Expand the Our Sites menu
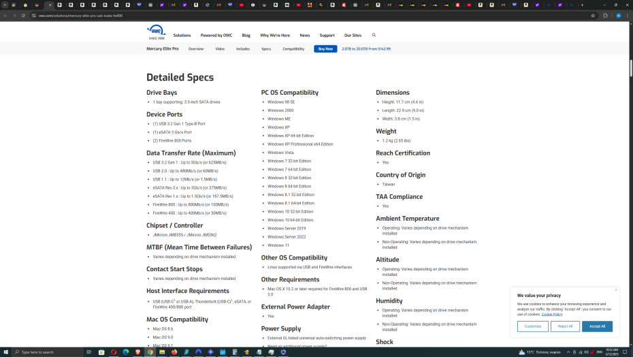633x357 pixels. tap(353, 35)
